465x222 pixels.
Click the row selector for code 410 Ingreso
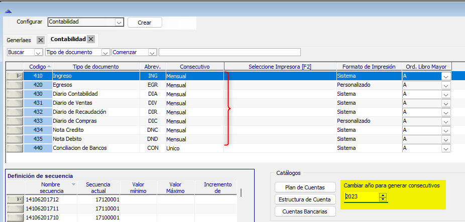coord(15,76)
